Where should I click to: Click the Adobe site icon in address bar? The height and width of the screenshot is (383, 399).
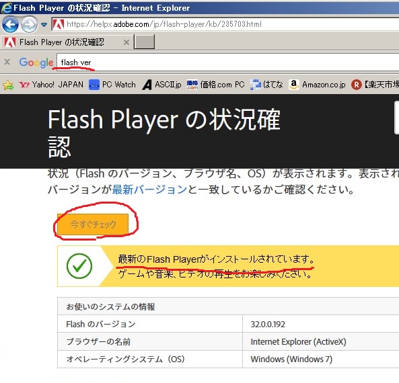(x=59, y=24)
